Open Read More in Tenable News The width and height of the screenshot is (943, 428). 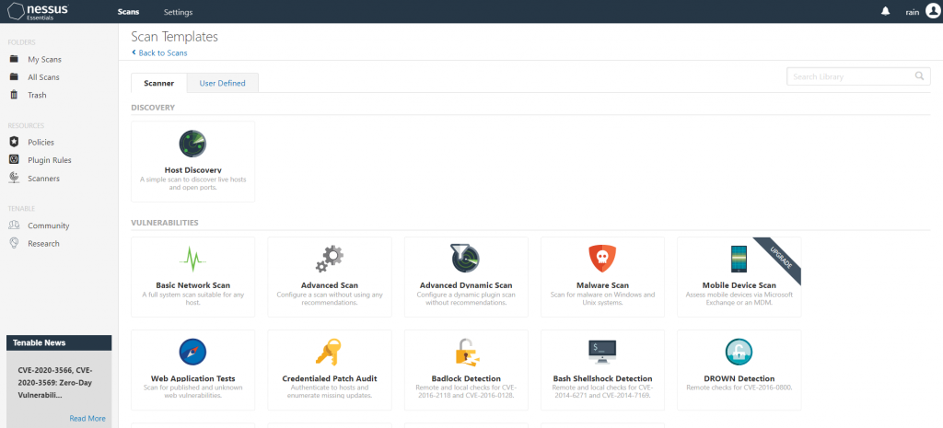pos(87,419)
